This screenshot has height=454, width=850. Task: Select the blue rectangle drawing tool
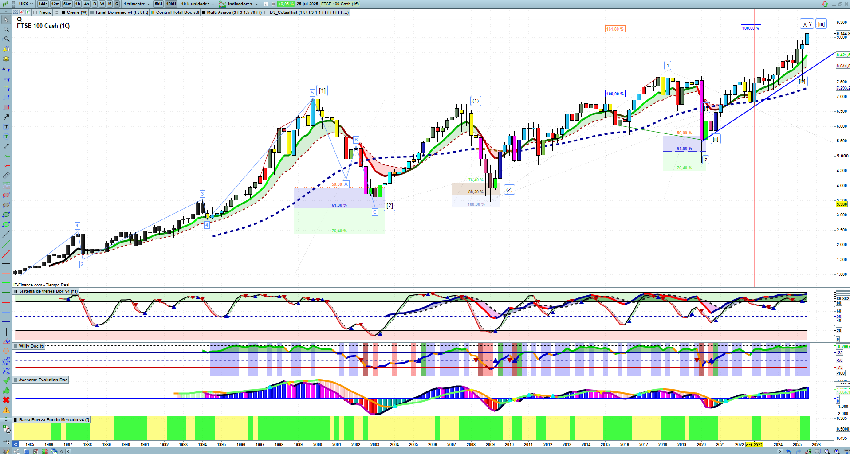pos(6,98)
